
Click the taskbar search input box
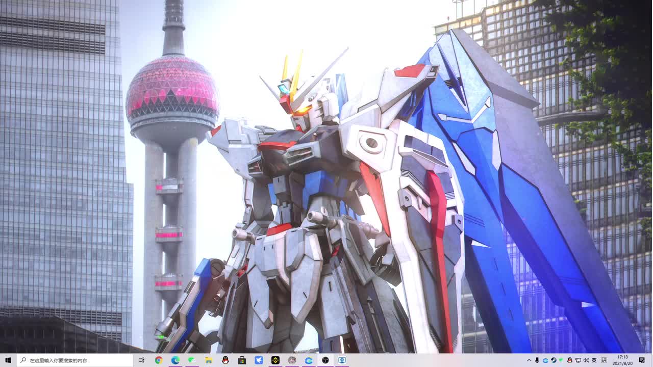click(77, 360)
